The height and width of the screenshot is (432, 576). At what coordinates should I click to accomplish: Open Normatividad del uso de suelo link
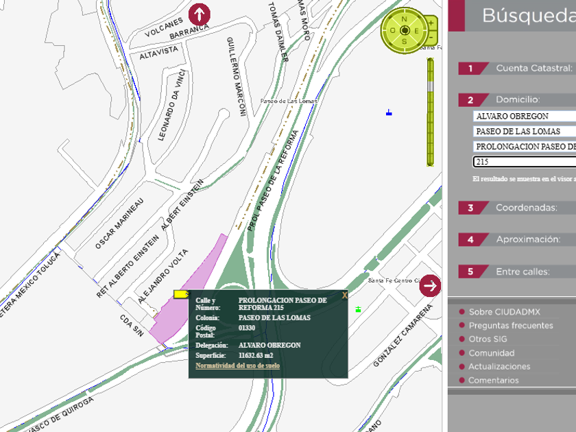coord(237,365)
